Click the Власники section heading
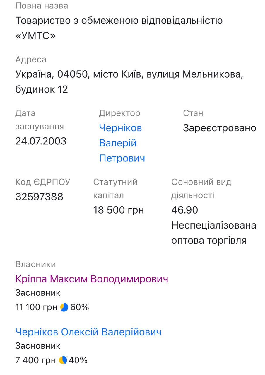 [35, 264]
